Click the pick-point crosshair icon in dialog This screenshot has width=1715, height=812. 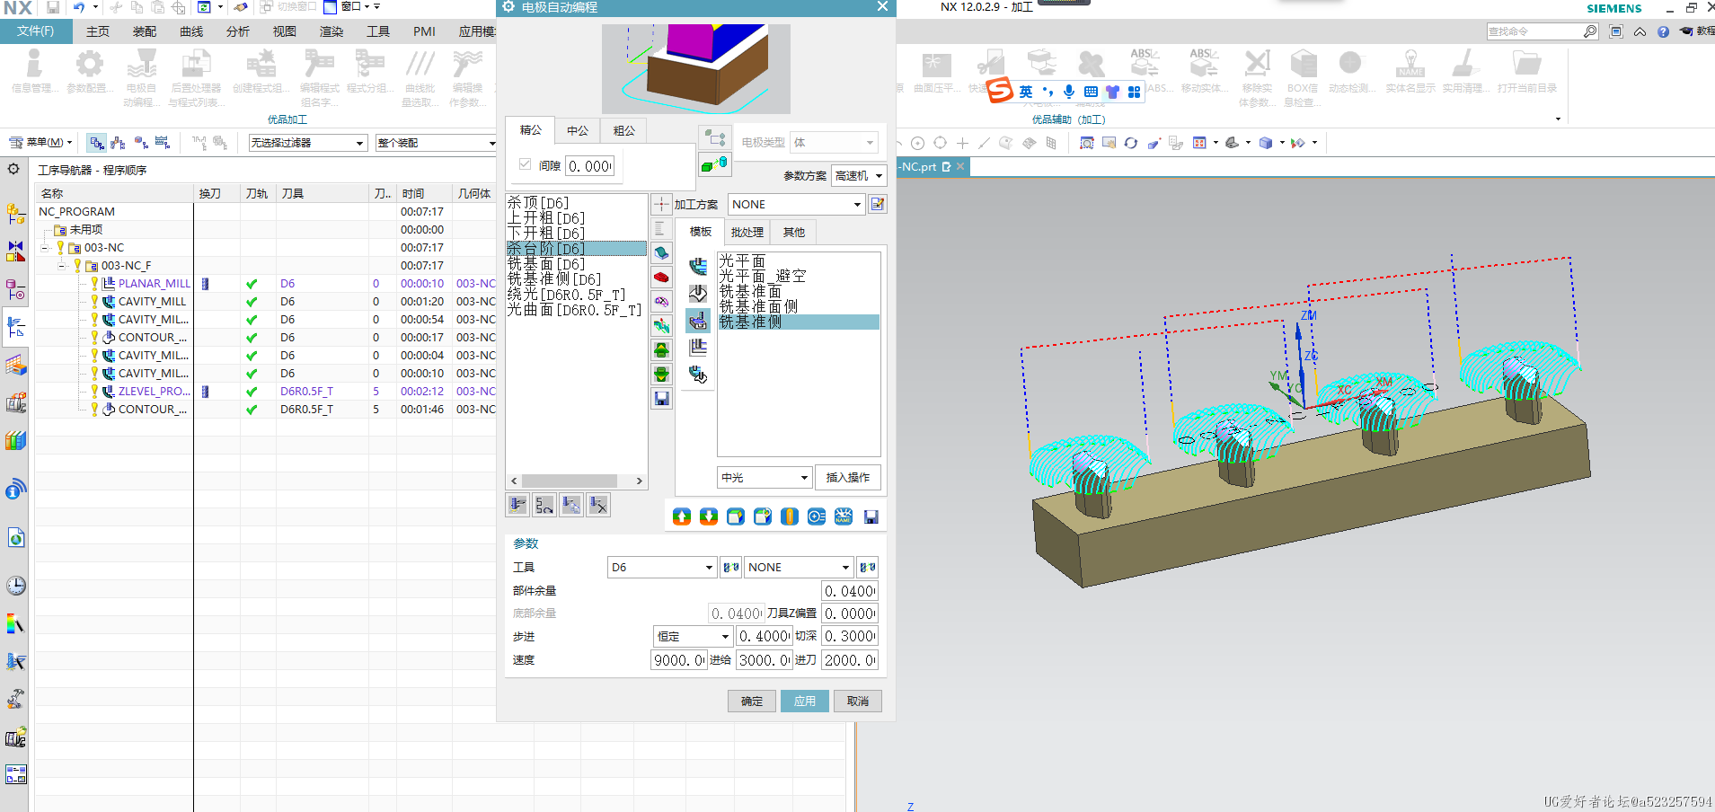661,204
